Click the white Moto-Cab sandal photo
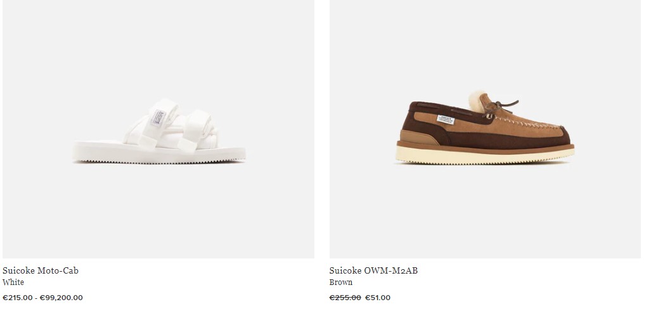Image resolution: width=651 pixels, height=309 pixels. [x=159, y=131]
